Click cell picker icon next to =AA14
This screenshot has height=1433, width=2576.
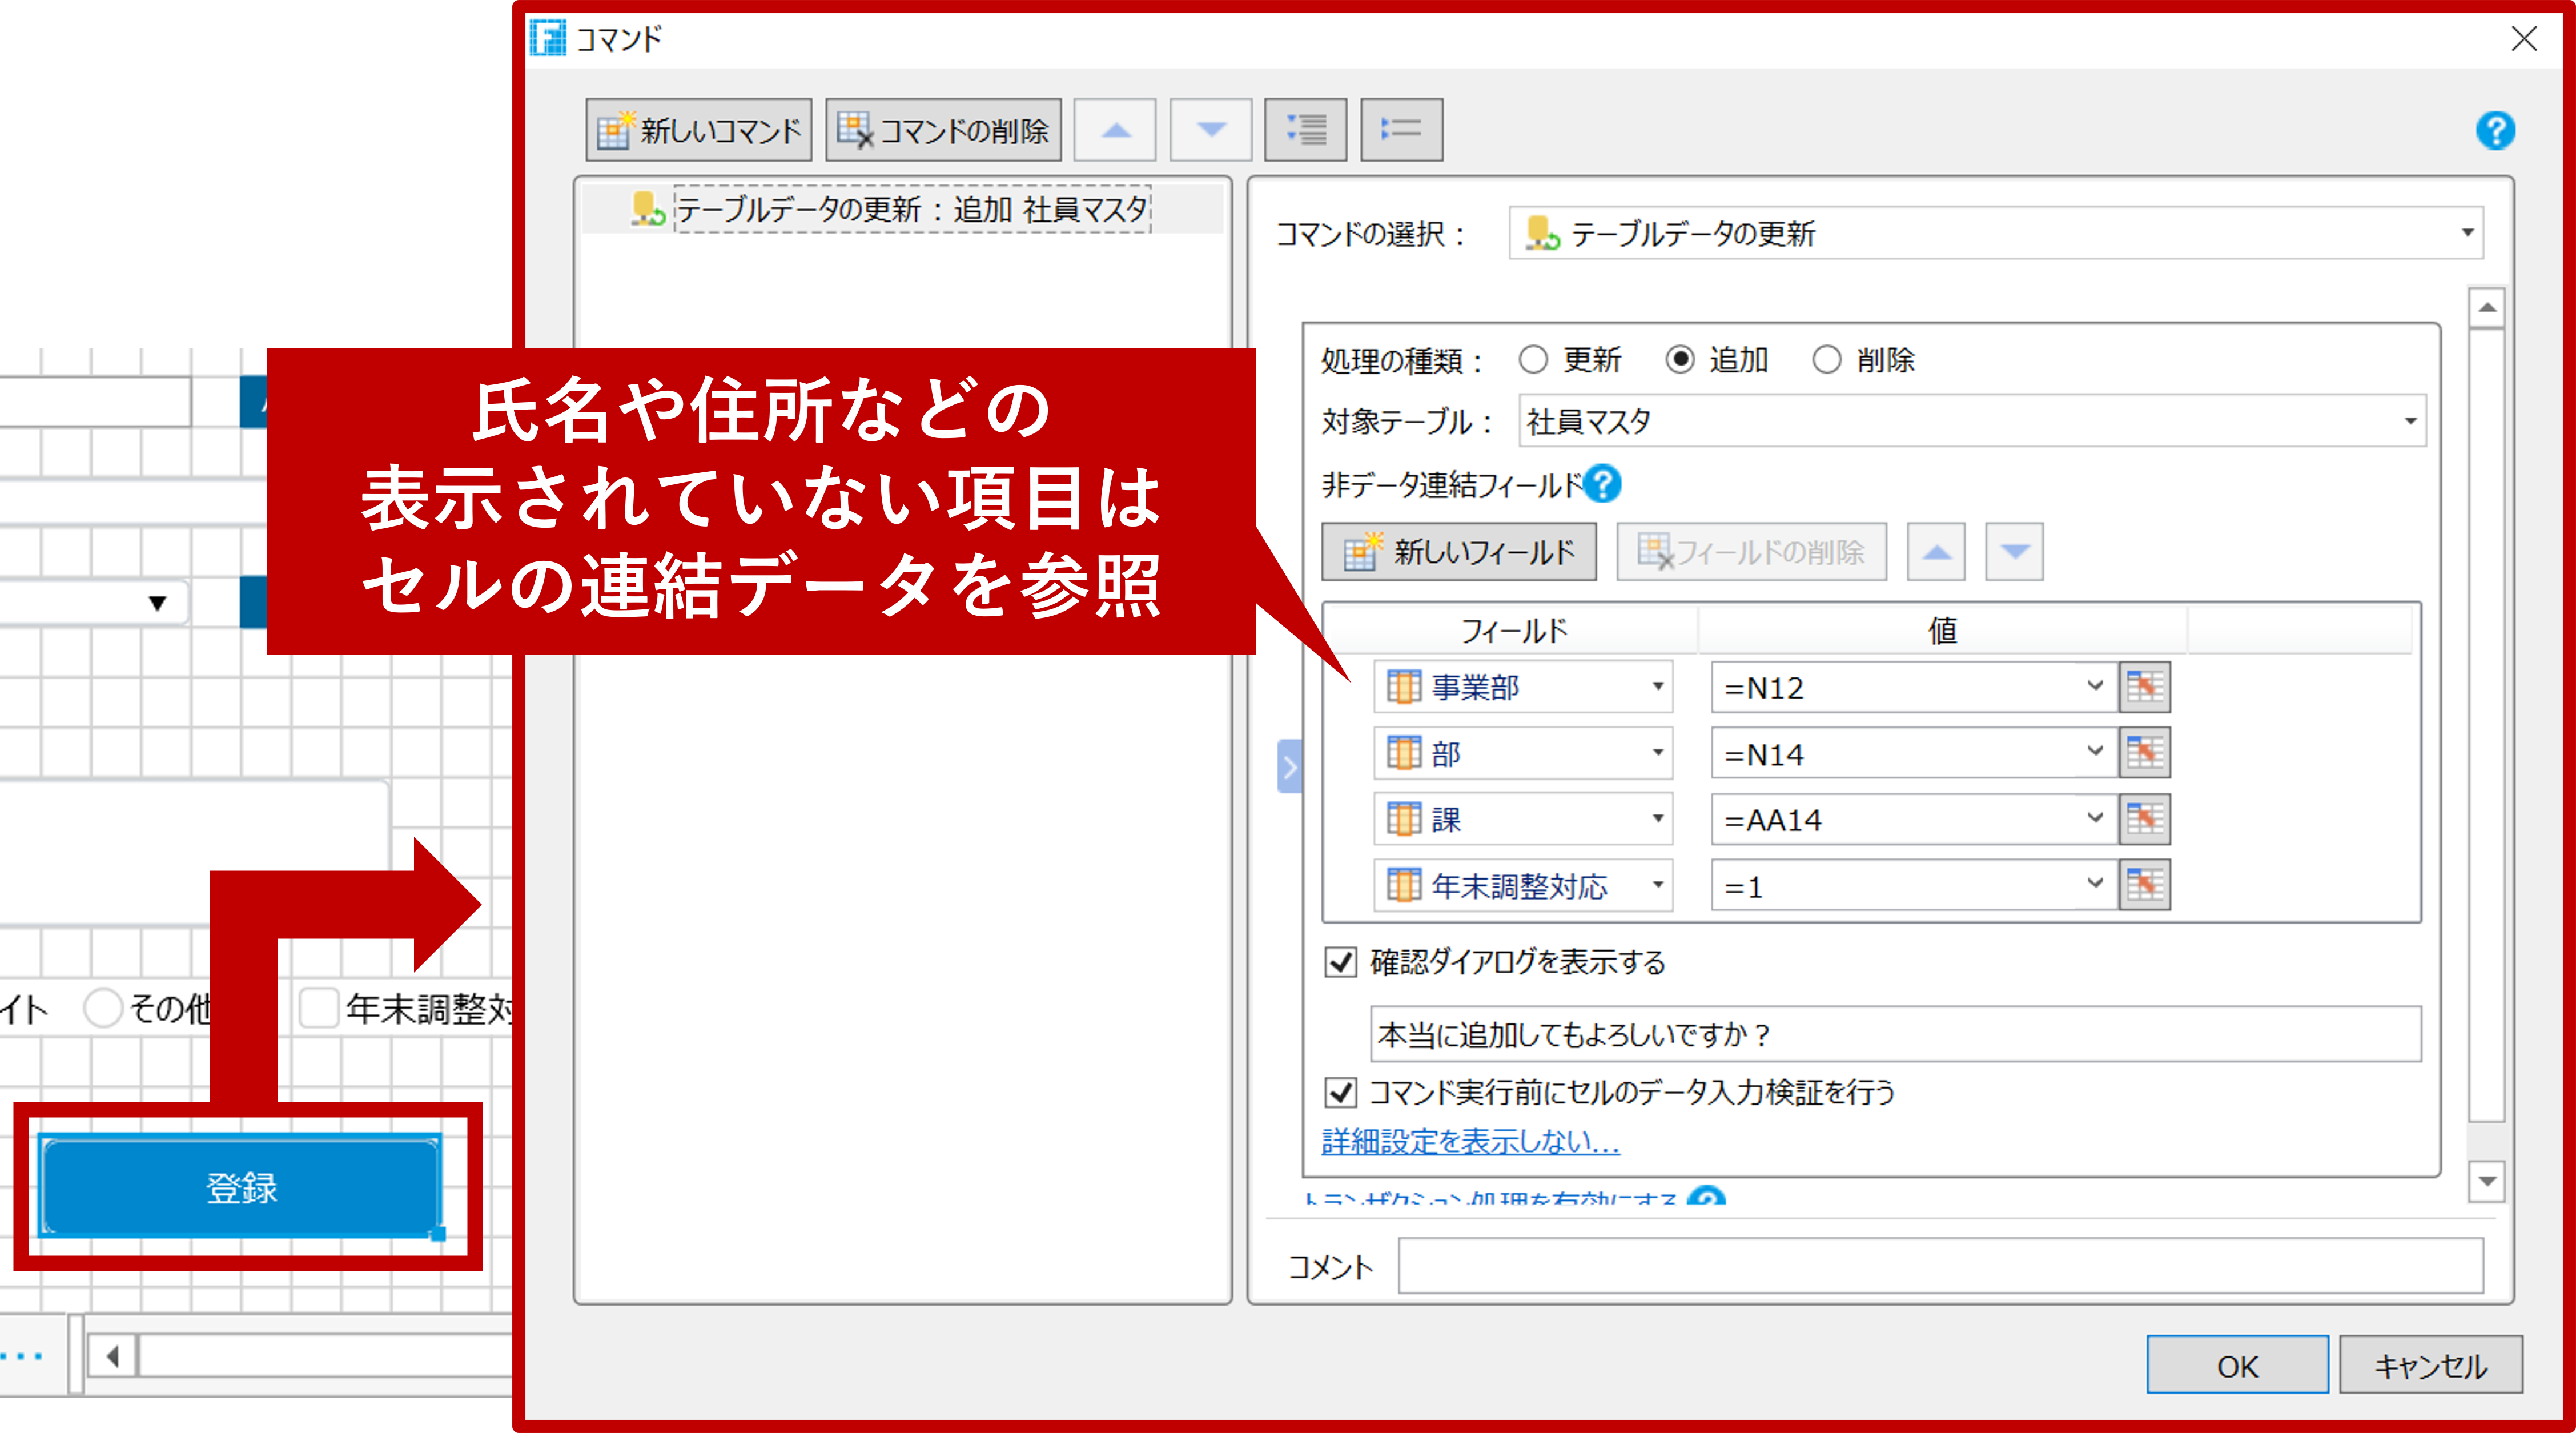(2144, 819)
